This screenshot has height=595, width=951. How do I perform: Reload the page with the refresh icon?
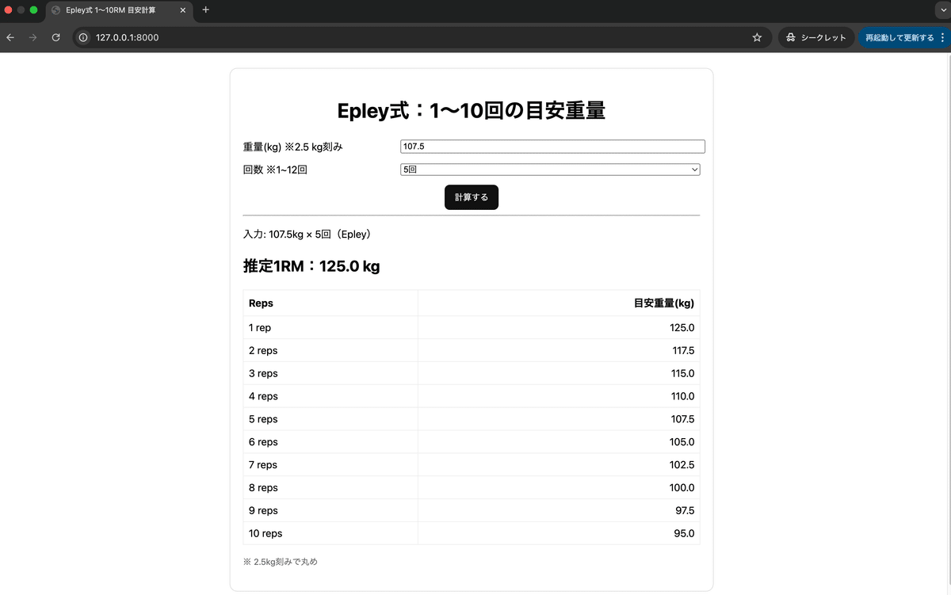55,37
